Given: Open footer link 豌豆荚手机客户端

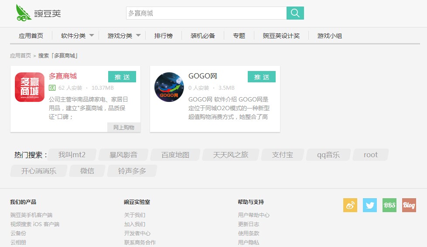Looking at the screenshot, I should coord(31,215).
